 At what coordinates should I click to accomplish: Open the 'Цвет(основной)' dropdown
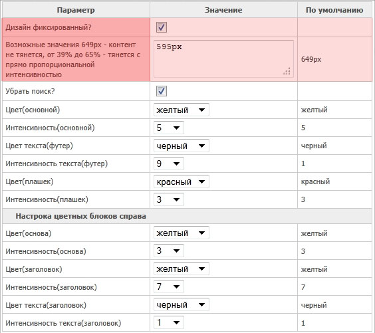coord(182,110)
